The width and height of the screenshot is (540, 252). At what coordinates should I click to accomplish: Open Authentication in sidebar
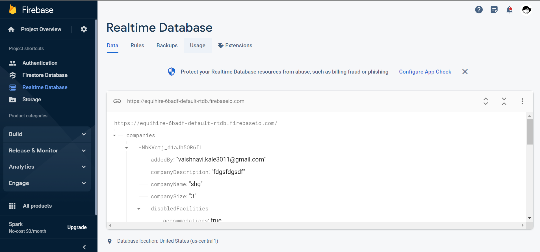click(40, 63)
